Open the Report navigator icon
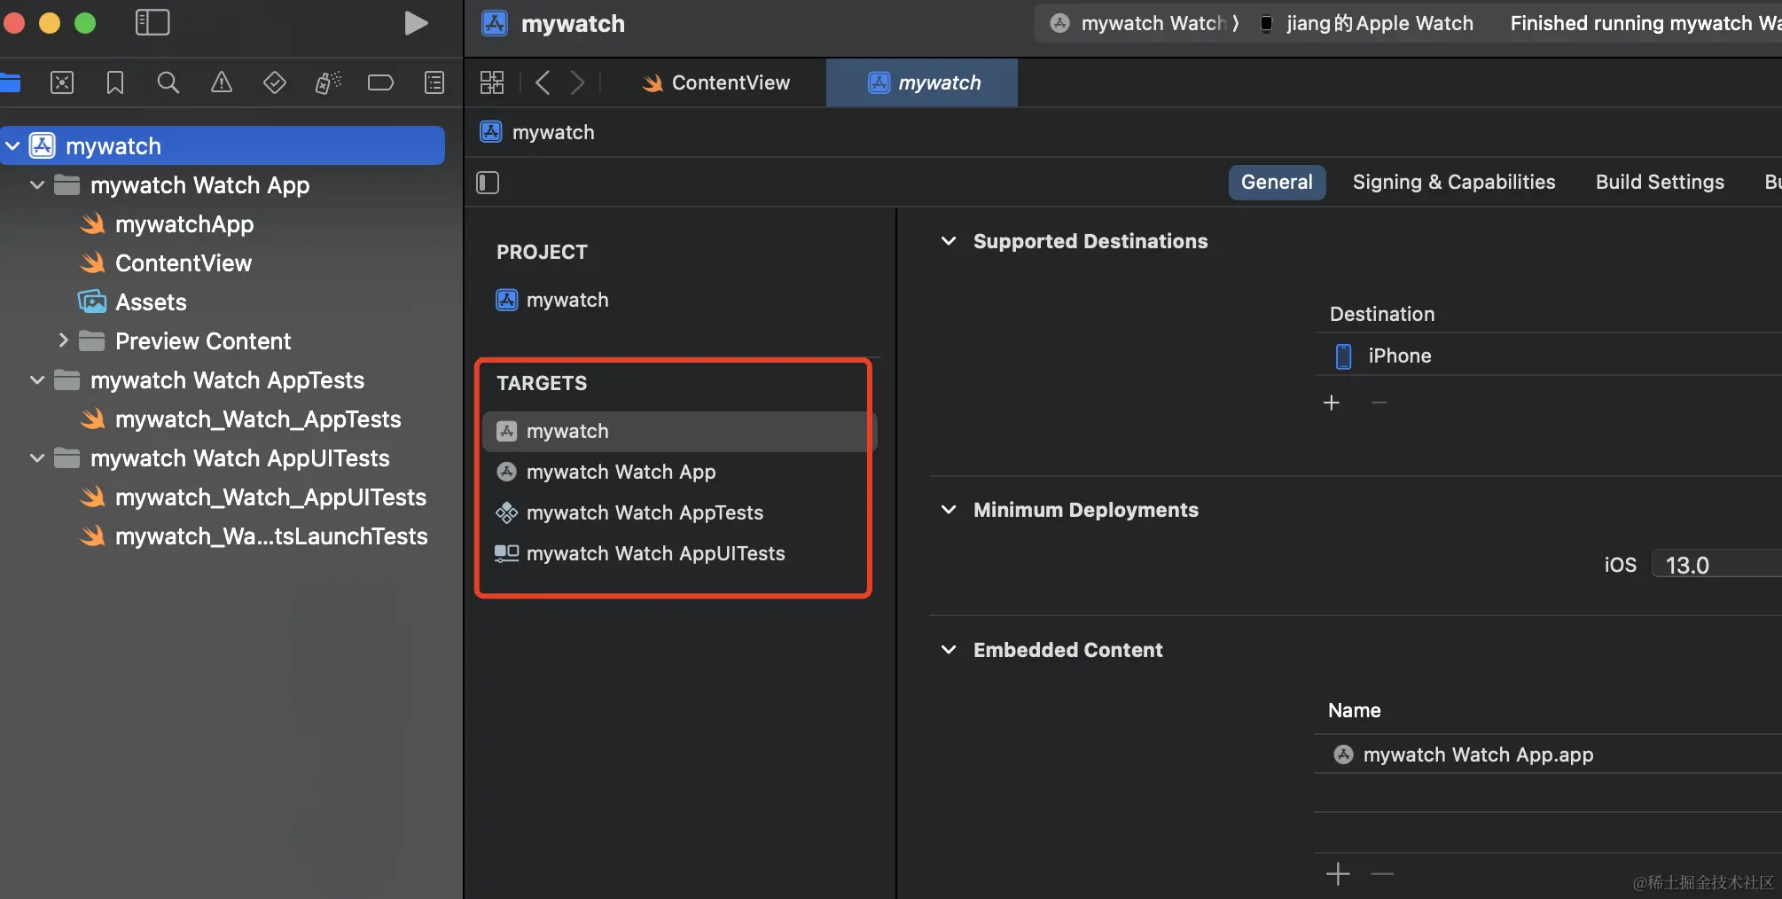The height and width of the screenshot is (899, 1782). tap(434, 83)
